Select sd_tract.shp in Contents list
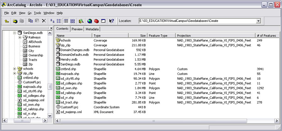This screenshot has width=282, height=131. (x=69, y=102)
